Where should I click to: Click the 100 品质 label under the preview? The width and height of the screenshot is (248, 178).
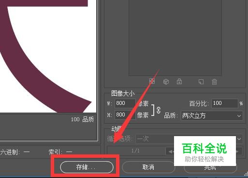coord(82,119)
